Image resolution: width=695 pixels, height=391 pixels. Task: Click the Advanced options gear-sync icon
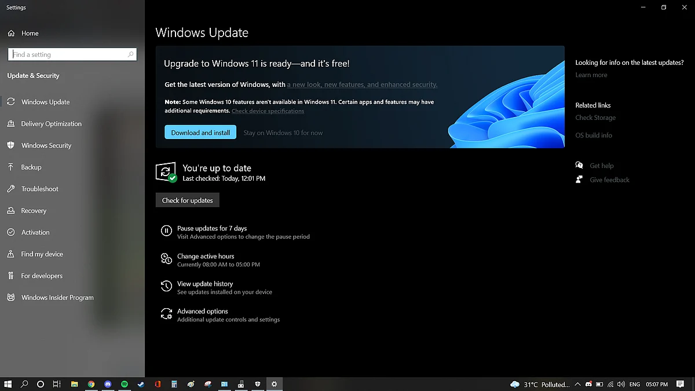166,314
